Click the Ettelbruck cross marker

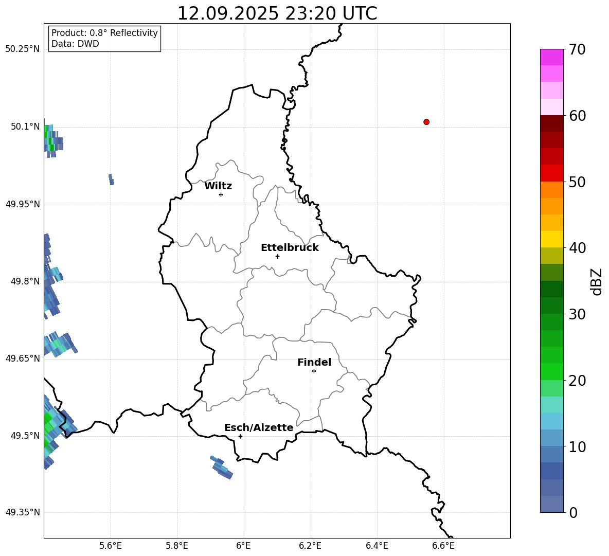pyautogui.click(x=277, y=256)
